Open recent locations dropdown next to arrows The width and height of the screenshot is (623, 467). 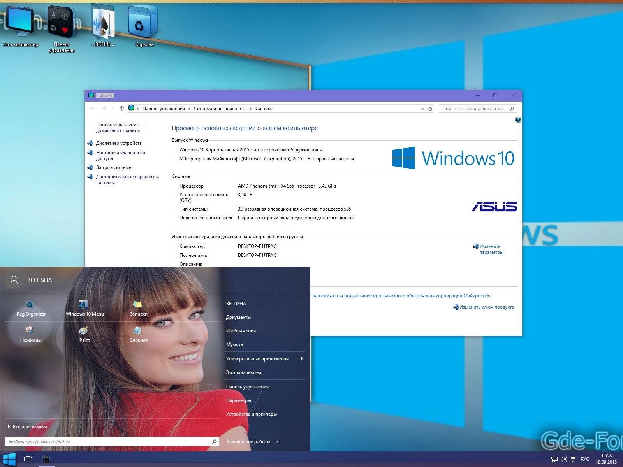point(113,109)
